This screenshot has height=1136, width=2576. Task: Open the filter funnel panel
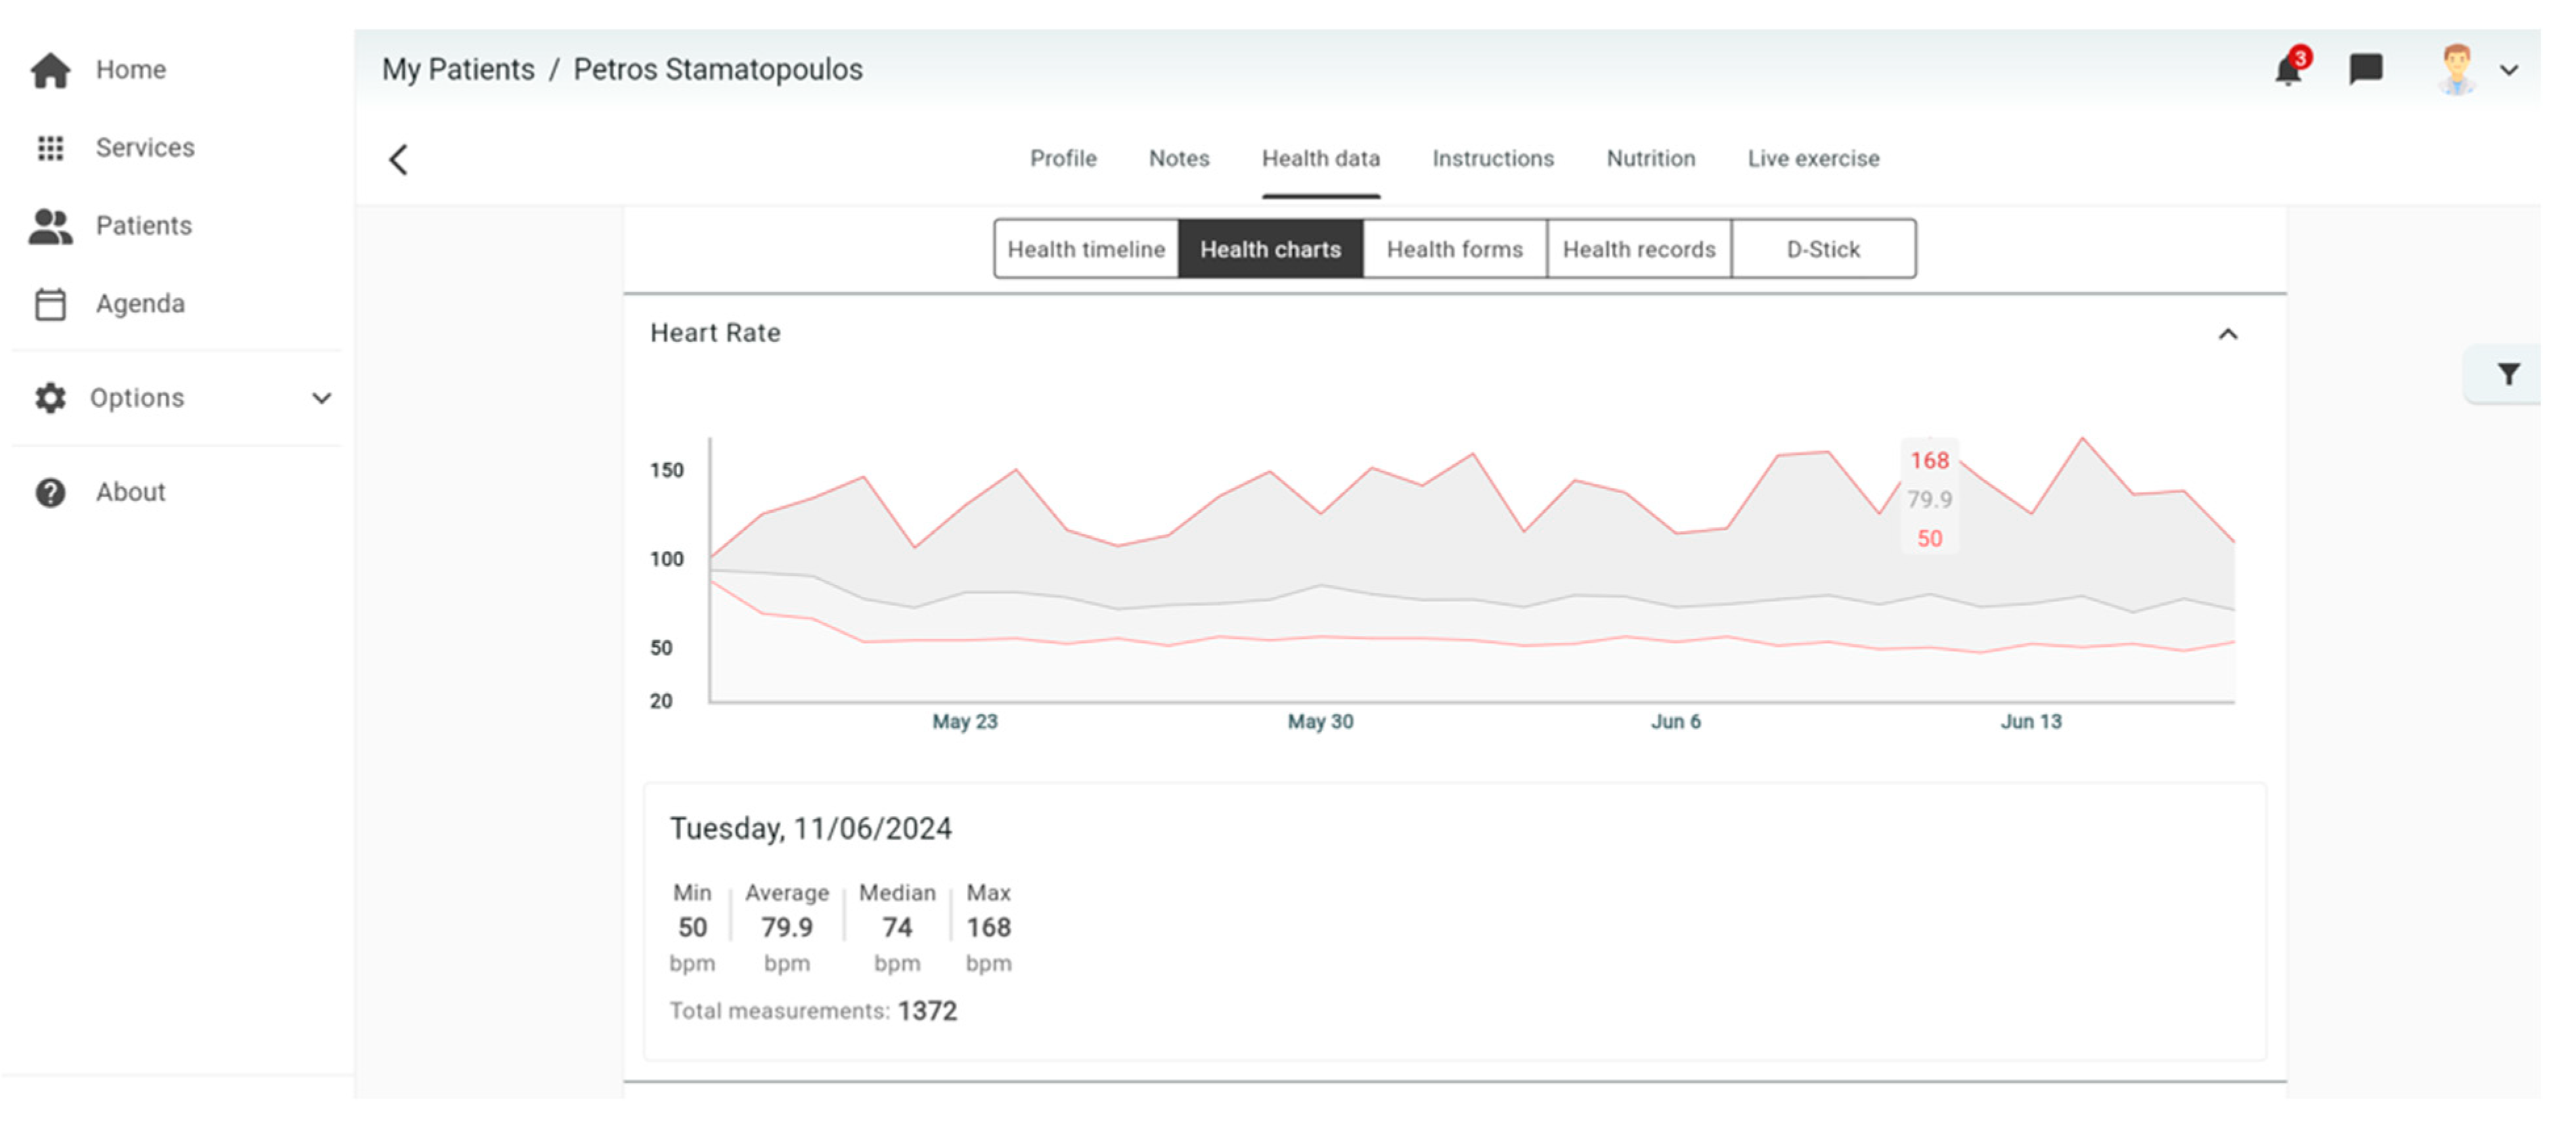point(2508,374)
